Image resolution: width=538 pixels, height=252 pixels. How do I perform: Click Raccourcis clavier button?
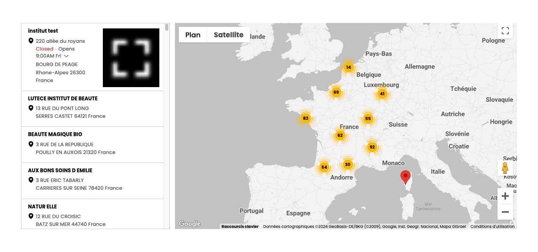click(x=240, y=226)
